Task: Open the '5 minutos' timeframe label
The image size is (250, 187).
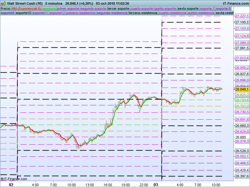Action: pos(54,3)
